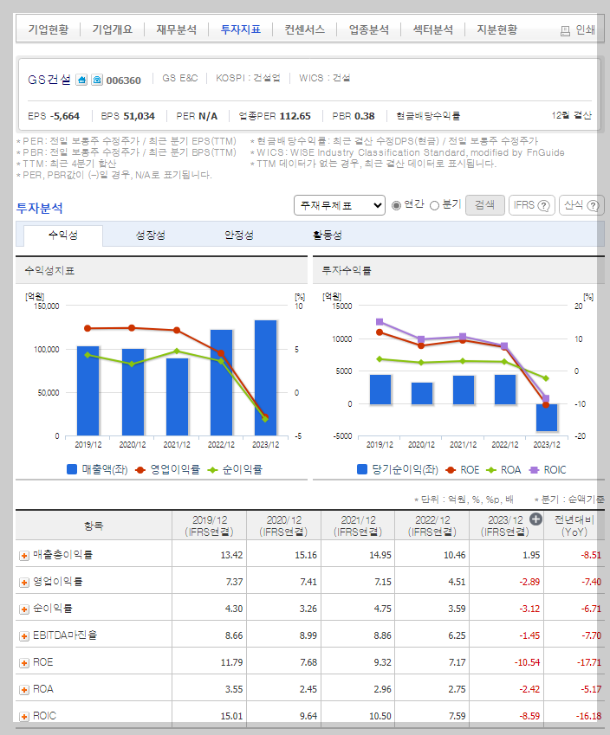Expand the ROE row
This screenshot has height=735, width=610.
(24, 663)
